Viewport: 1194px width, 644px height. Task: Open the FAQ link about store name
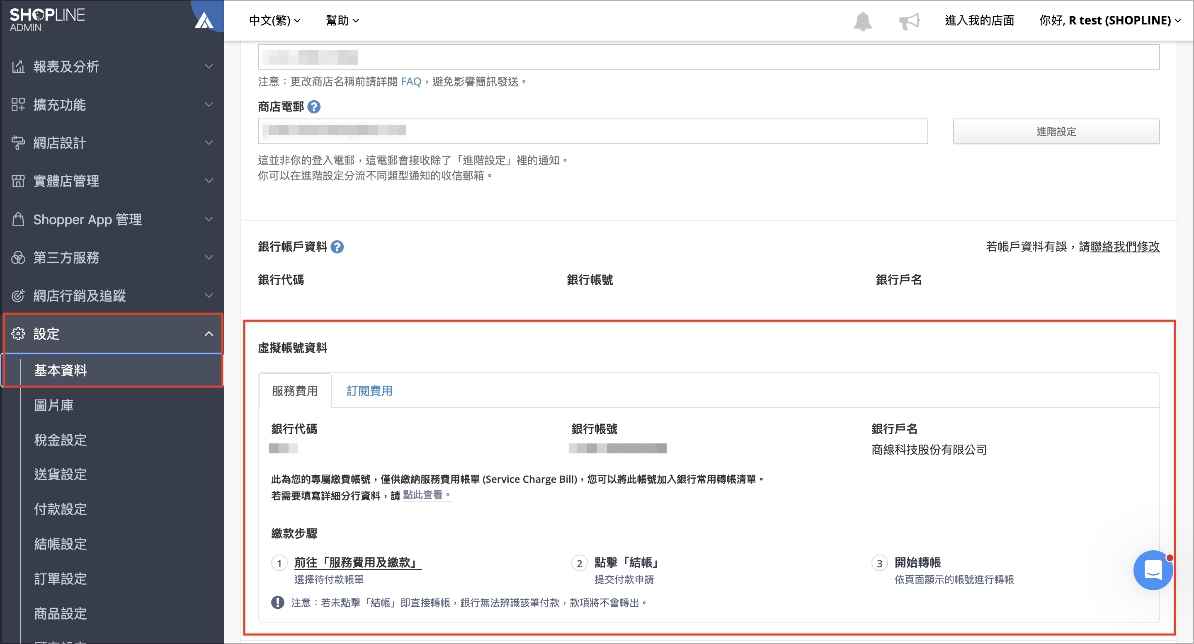pyautogui.click(x=411, y=82)
